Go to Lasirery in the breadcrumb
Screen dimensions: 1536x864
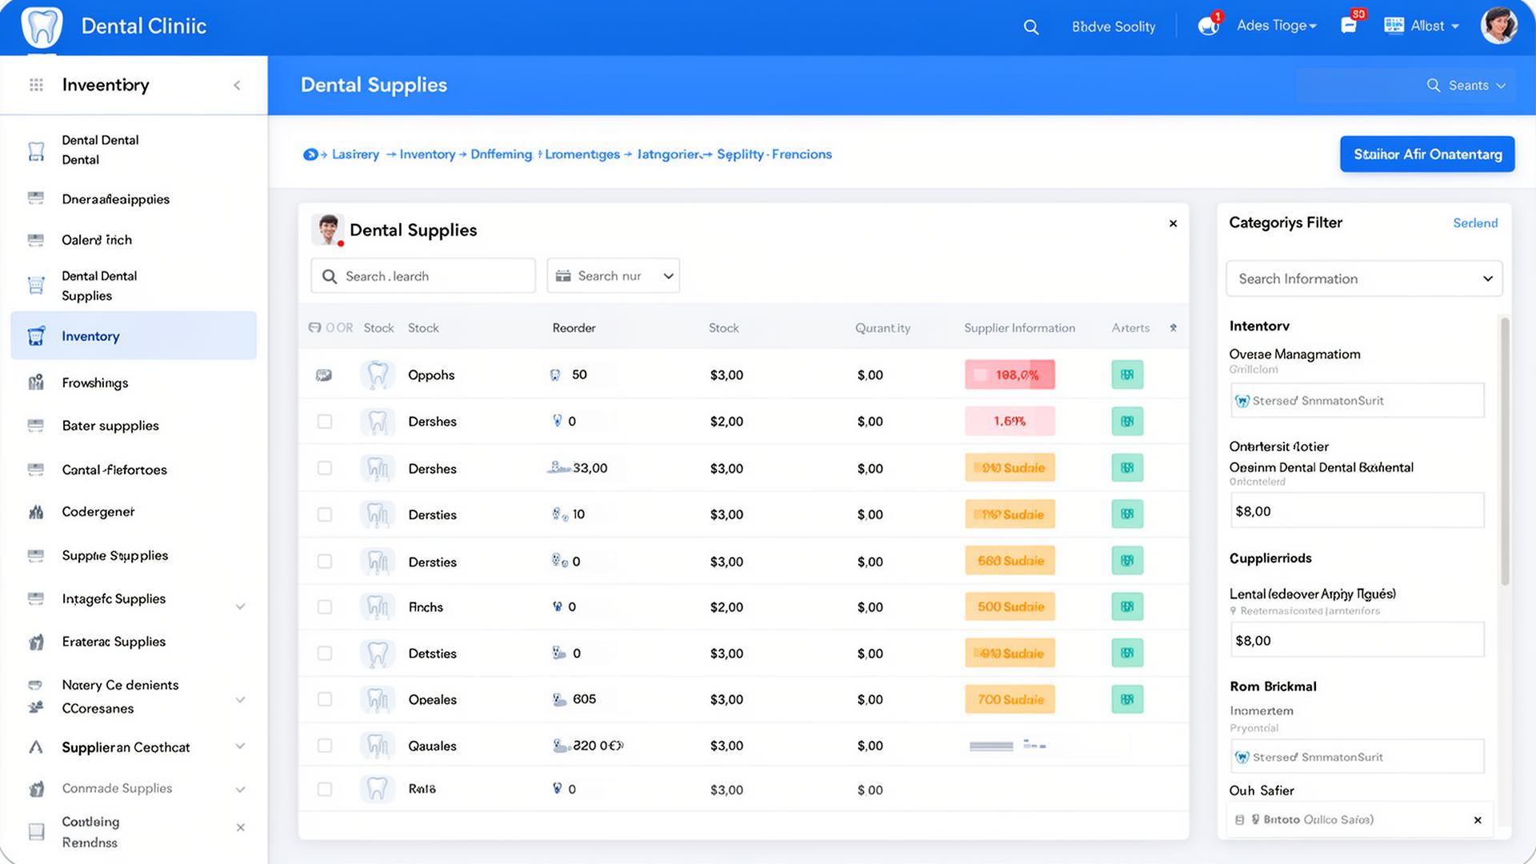[x=355, y=154]
